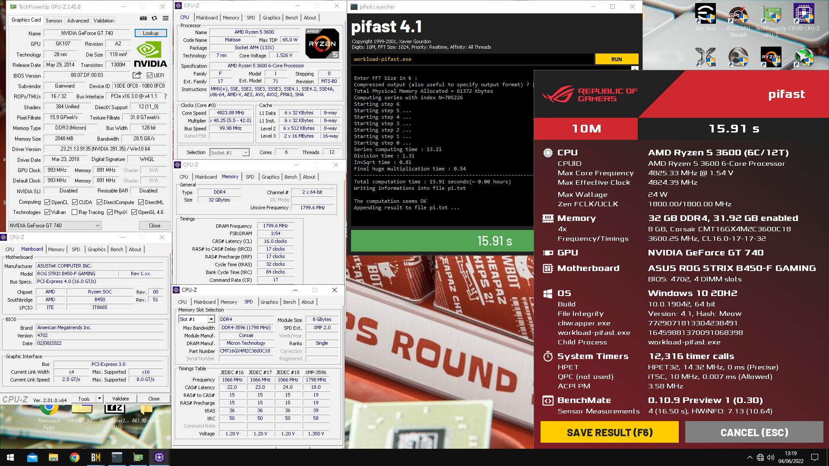This screenshot has height=466, width=829.
Task: Toggle Vulkan checkbox
Action: (47, 212)
